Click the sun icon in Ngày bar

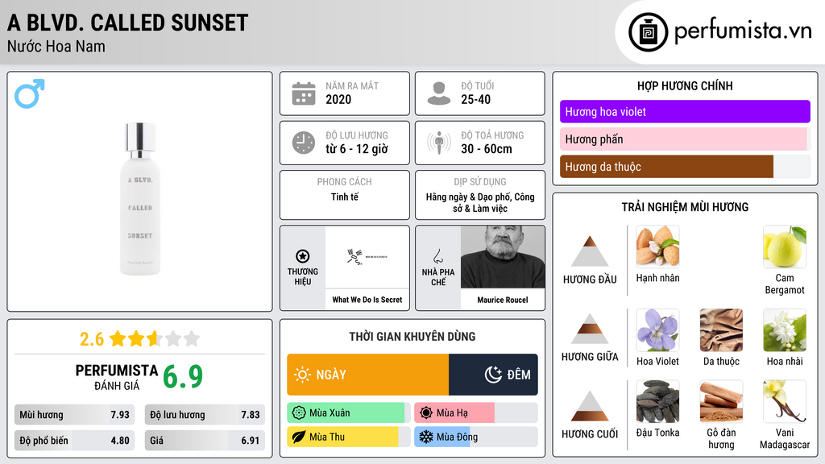303,375
